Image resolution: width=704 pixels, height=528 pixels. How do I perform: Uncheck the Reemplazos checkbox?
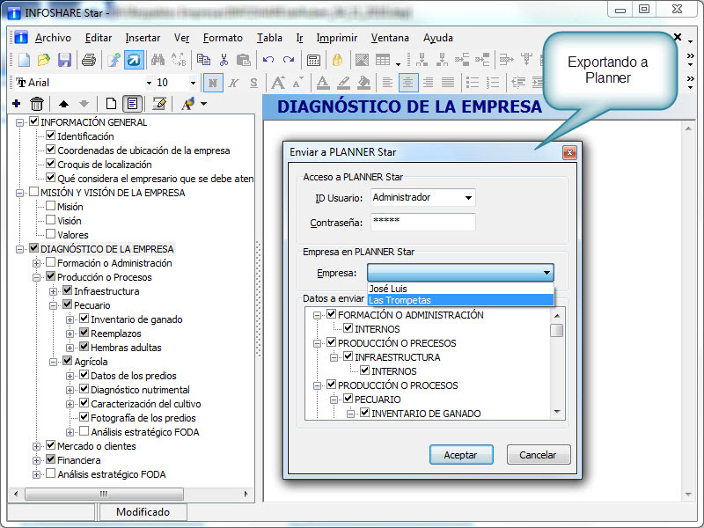coord(84,333)
